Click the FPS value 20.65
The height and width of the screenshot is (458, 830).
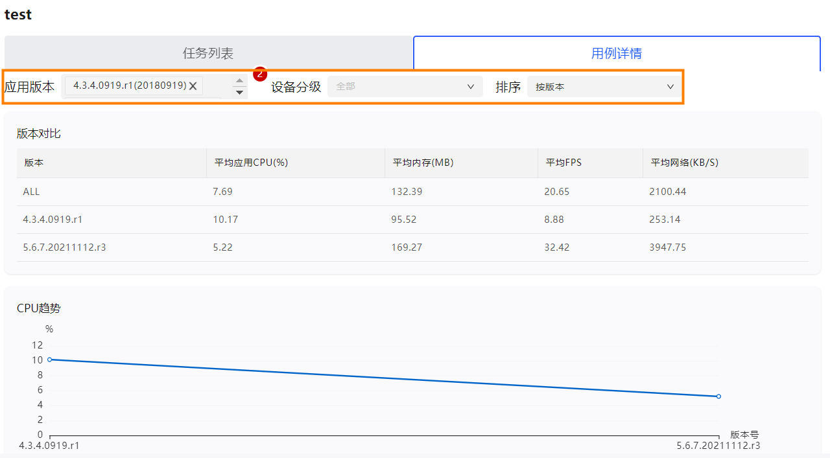pyautogui.click(x=557, y=192)
